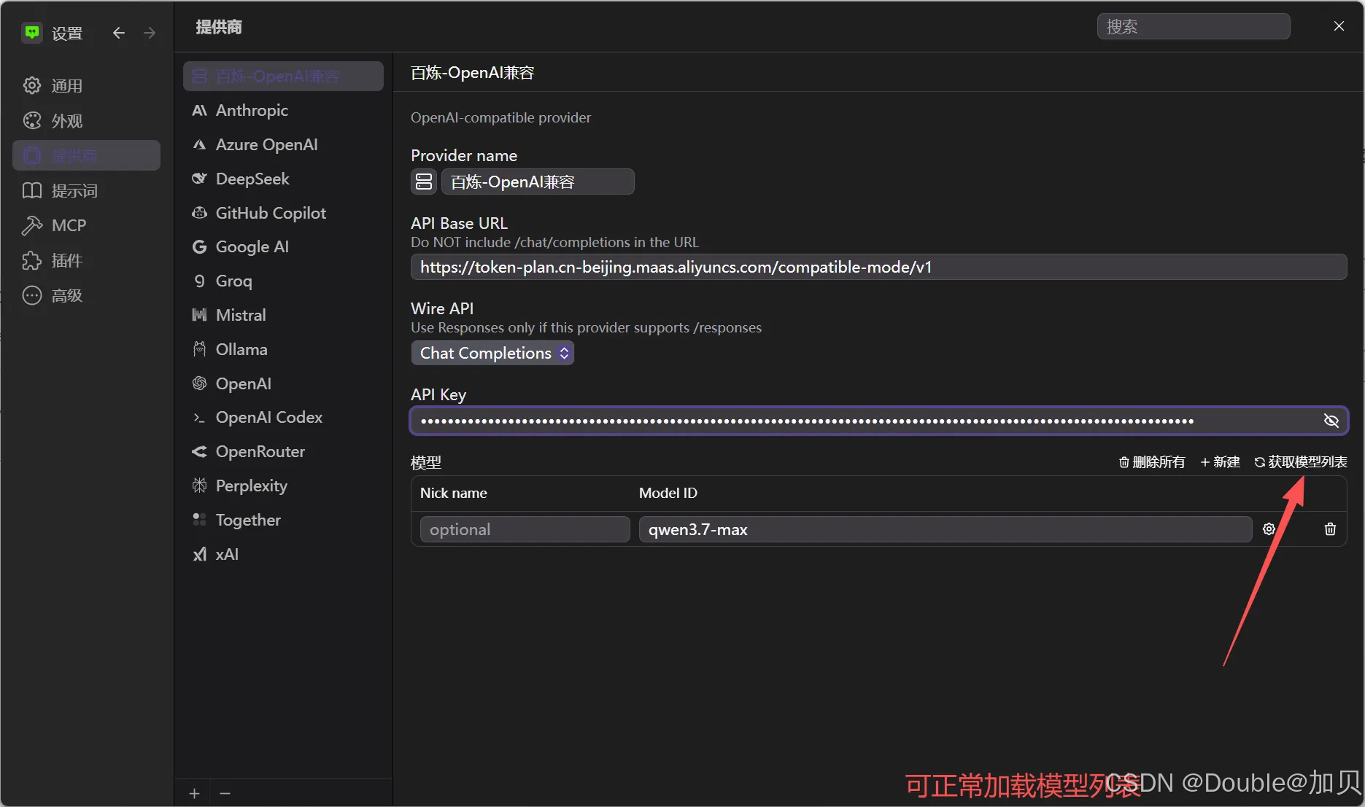Select the Azure OpenAI provider
This screenshot has height=807, width=1365.
click(x=283, y=144)
